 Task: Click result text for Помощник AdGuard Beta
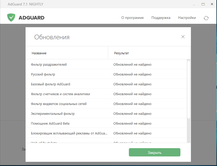click(132, 124)
